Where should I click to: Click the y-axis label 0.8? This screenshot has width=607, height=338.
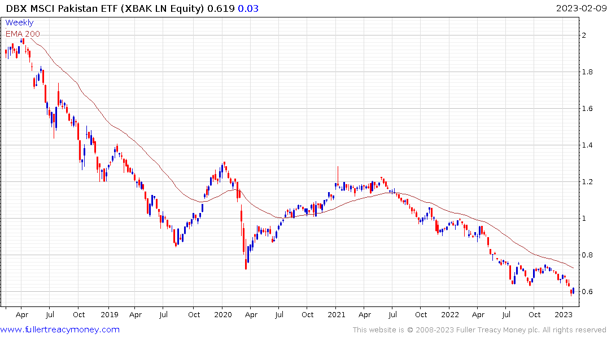587,255
